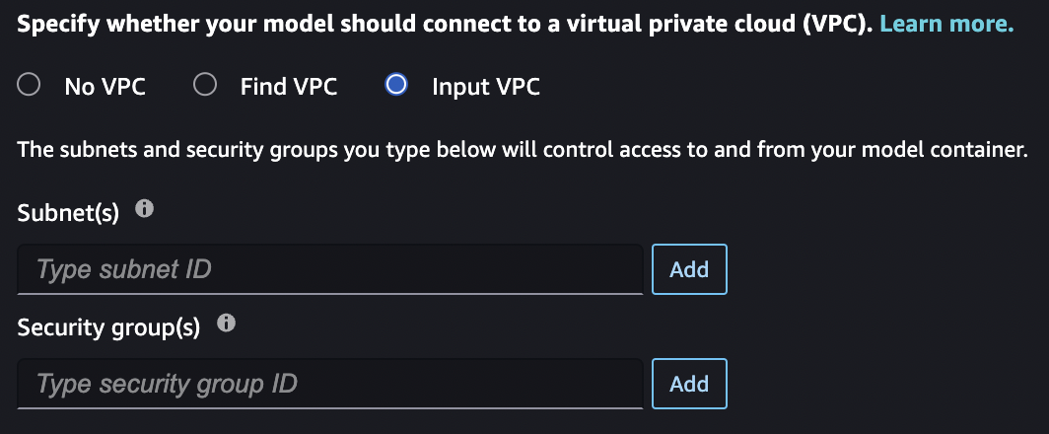Focus the Type security group ID field

[x=330, y=384]
